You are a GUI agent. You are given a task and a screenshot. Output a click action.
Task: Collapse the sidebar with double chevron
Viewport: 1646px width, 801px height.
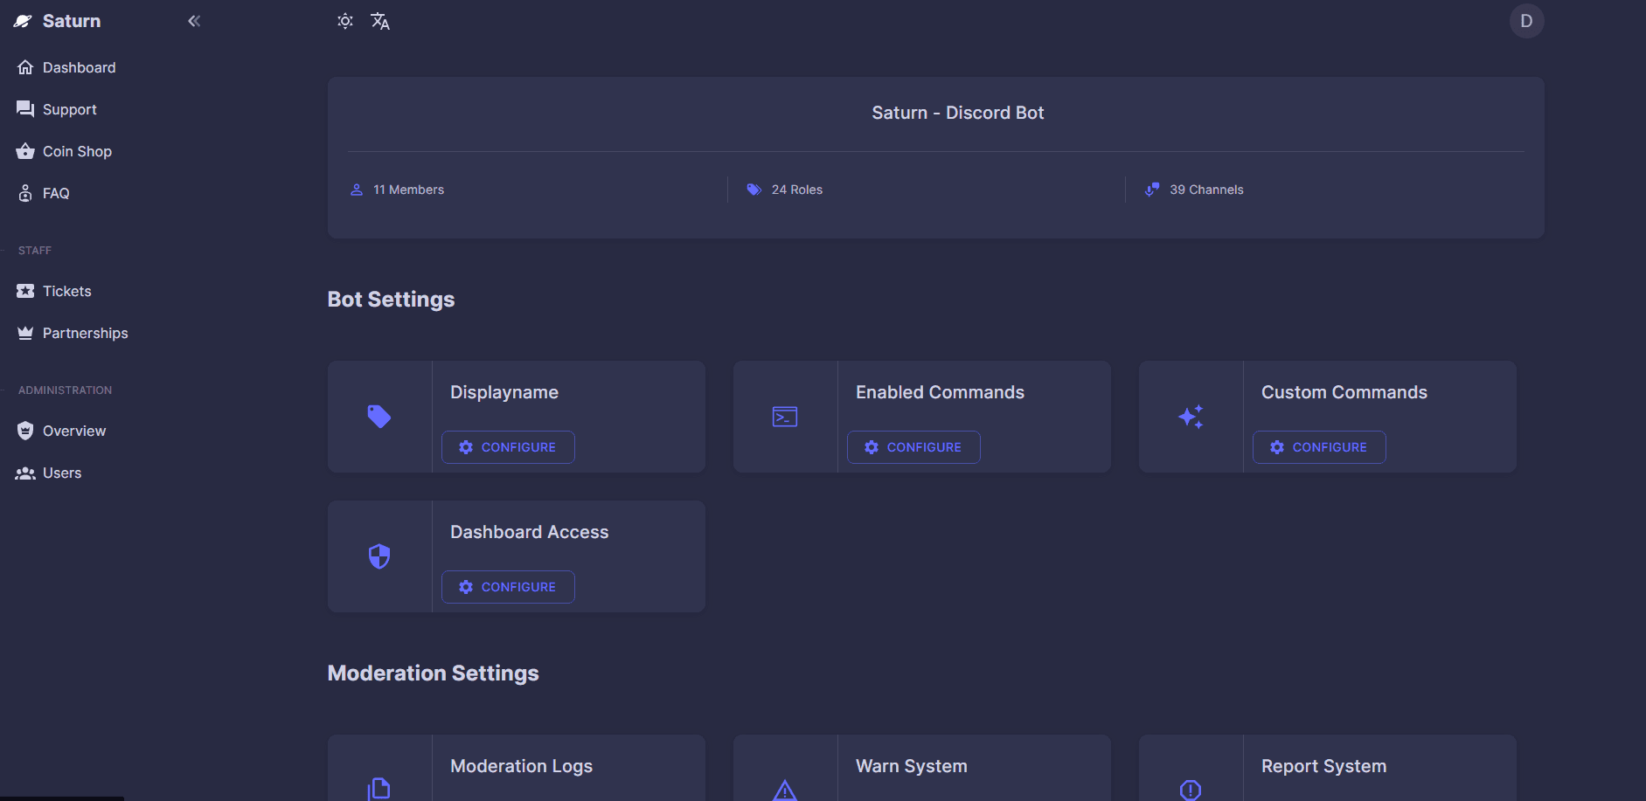click(194, 21)
